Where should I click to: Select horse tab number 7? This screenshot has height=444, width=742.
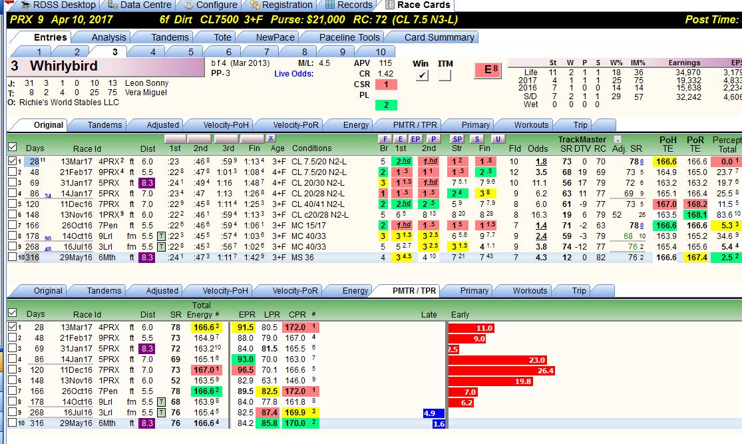(x=266, y=52)
